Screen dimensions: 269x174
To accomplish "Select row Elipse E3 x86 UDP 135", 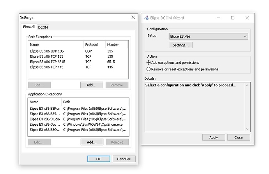I will (x=78, y=51).
